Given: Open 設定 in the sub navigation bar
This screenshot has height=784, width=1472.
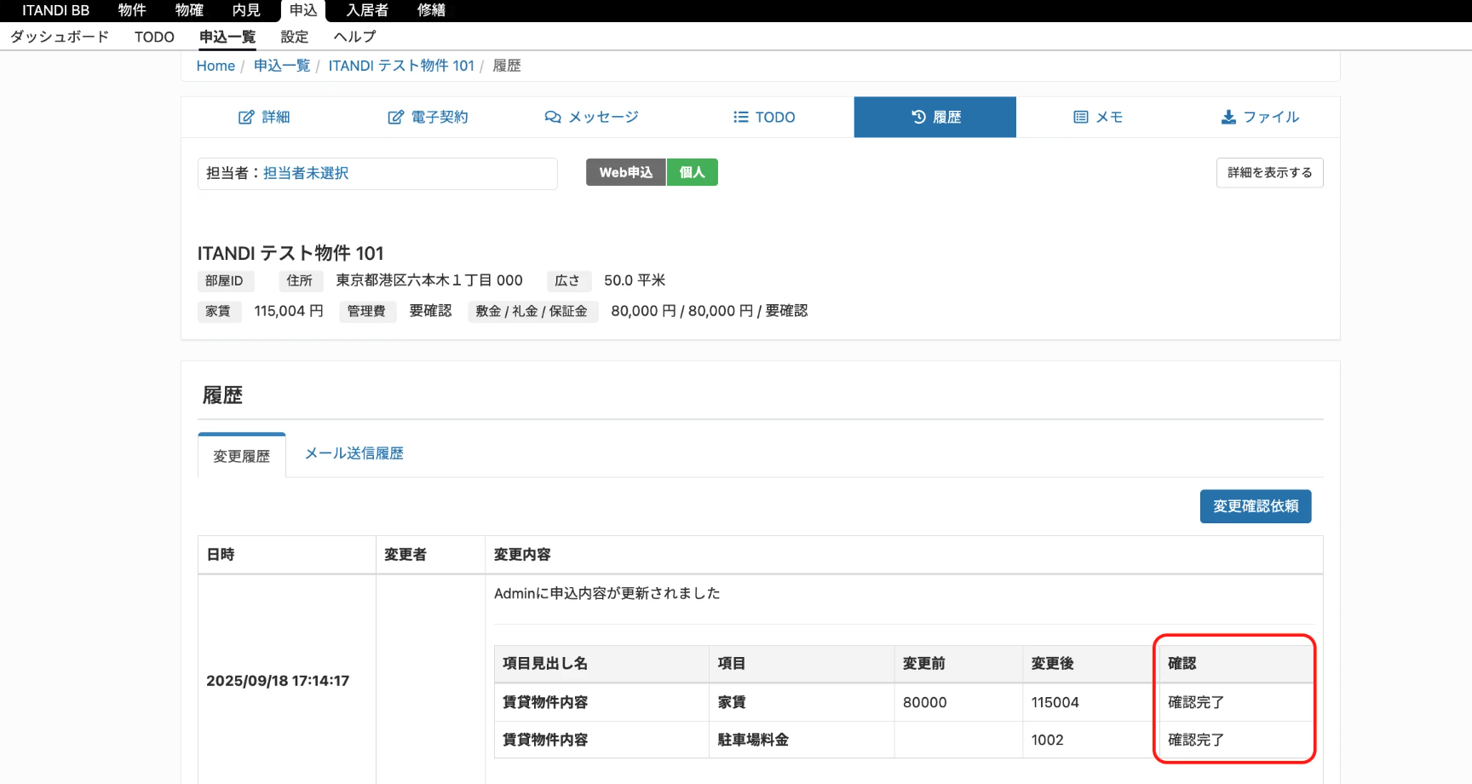Looking at the screenshot, I should [295, 37].
